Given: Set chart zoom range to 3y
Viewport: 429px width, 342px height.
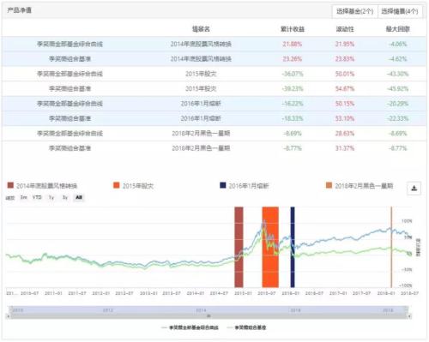Looking at the screenshot, I should click(65, 197).
